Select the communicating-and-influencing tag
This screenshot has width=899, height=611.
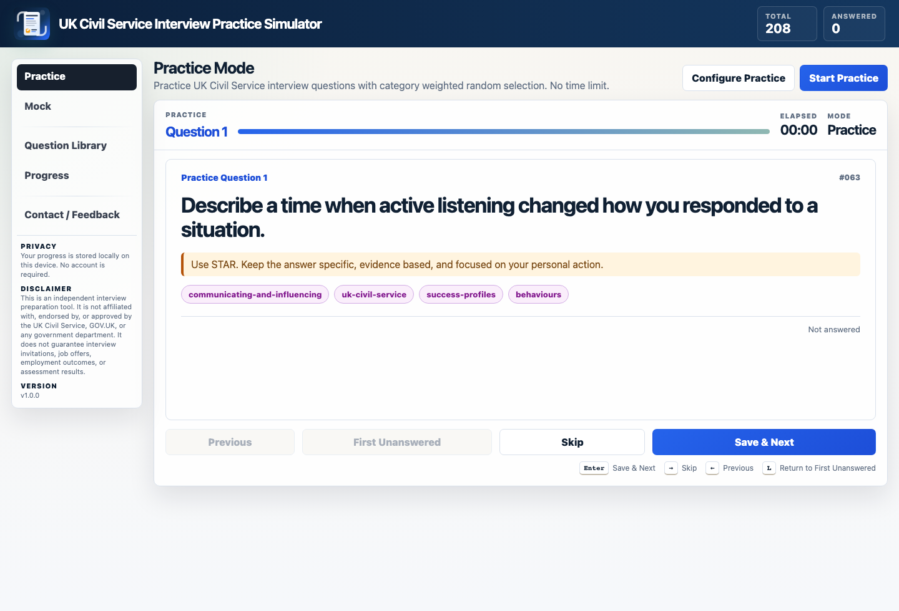coord(255,294)
